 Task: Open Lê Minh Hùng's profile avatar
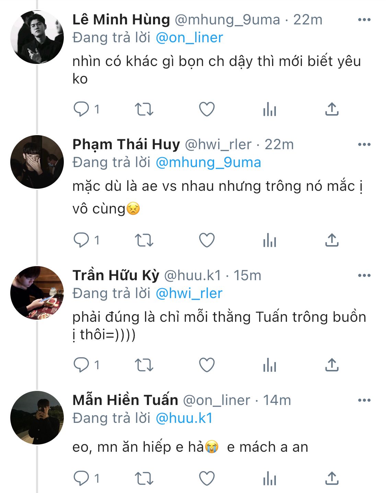(37, 37)
